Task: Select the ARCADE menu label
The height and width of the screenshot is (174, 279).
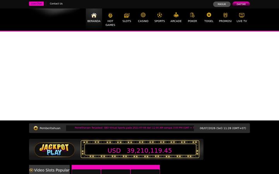Action: tap(176, 21)
